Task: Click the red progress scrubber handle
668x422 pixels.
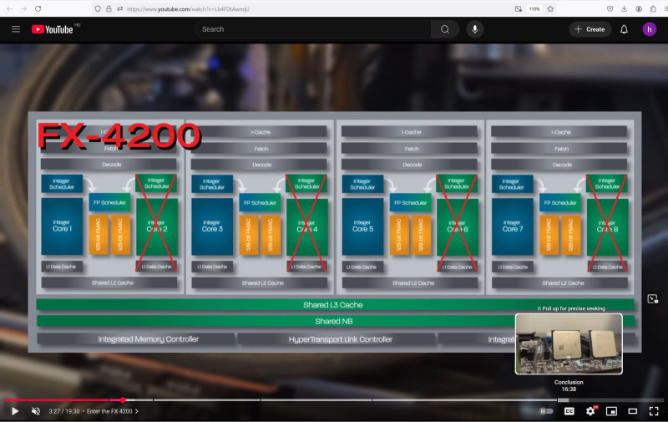Action: coord(123,399)
